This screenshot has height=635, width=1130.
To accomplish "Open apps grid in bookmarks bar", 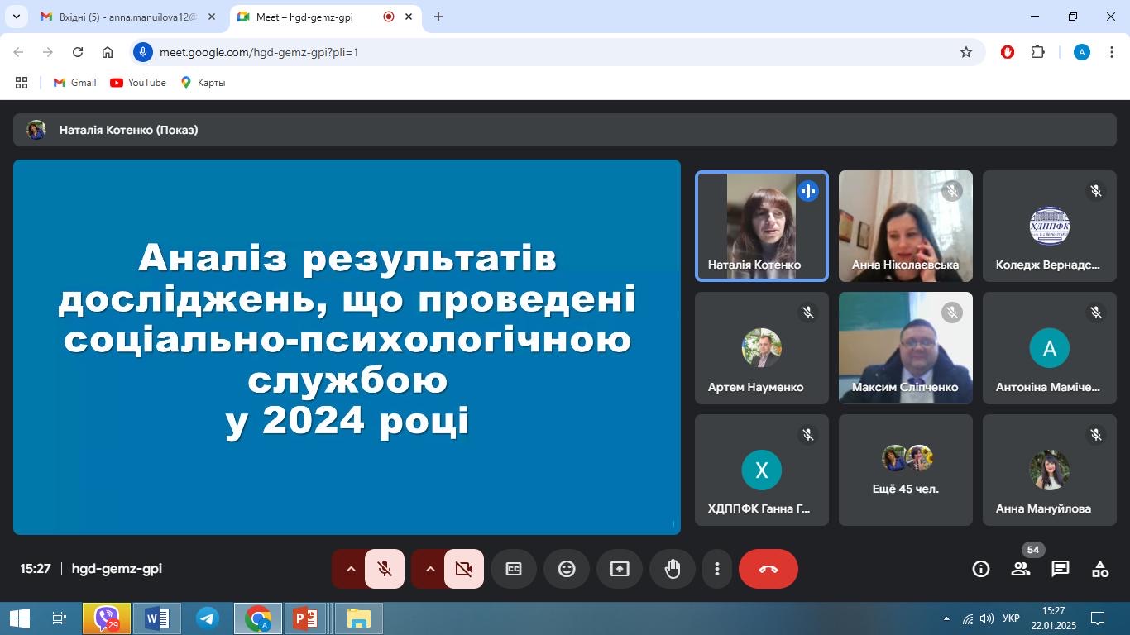I will pyautogui.click(x=22, y=83).
